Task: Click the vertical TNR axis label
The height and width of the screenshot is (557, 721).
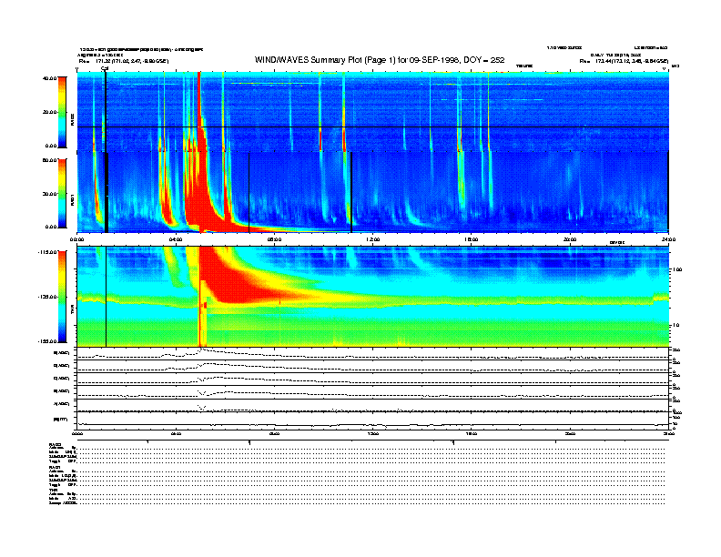Action: click(x=72, y=311)
